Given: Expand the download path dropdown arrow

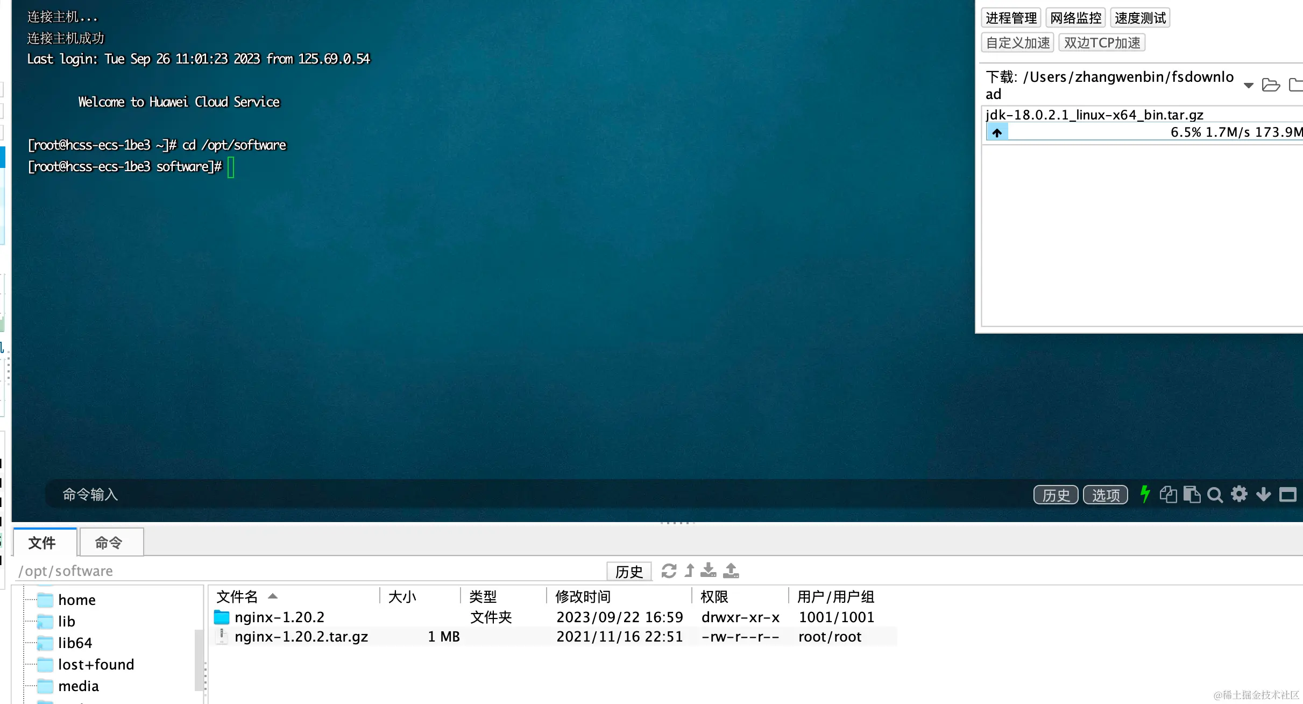Looking at the screenshot, I should pos(1248,85).
